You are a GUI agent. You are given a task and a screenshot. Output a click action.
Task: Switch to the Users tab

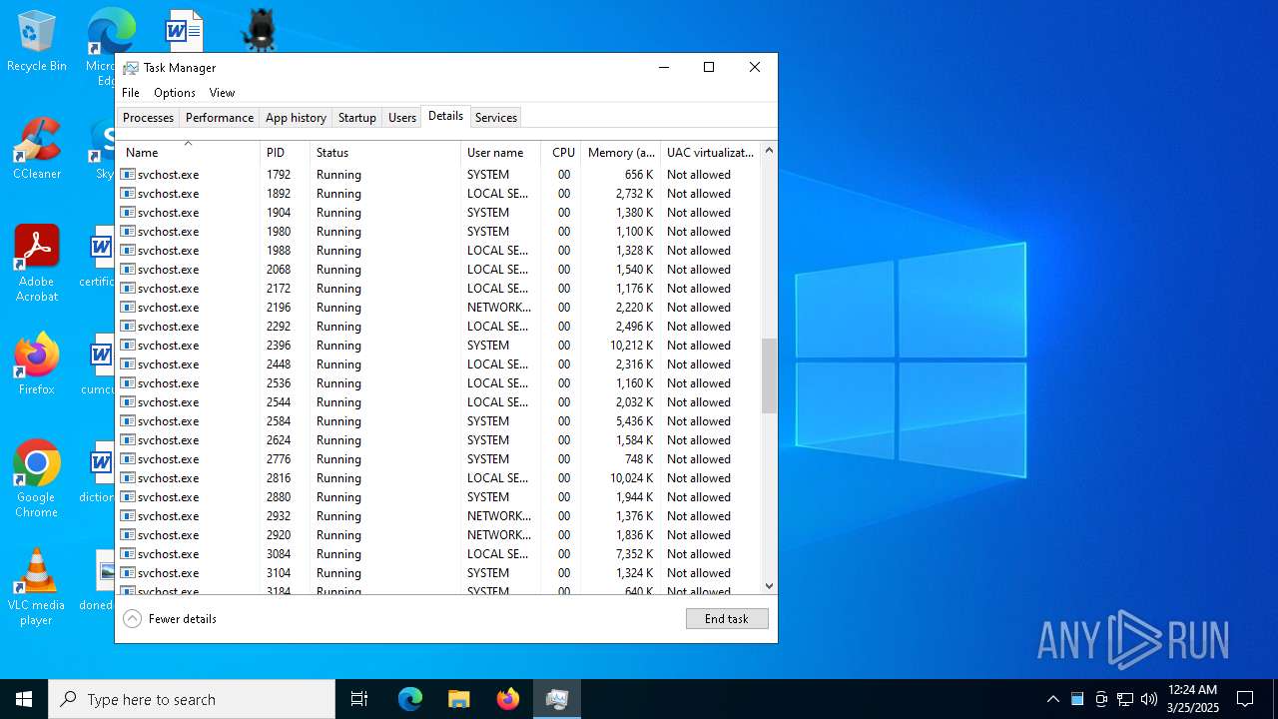pos(402,118)
